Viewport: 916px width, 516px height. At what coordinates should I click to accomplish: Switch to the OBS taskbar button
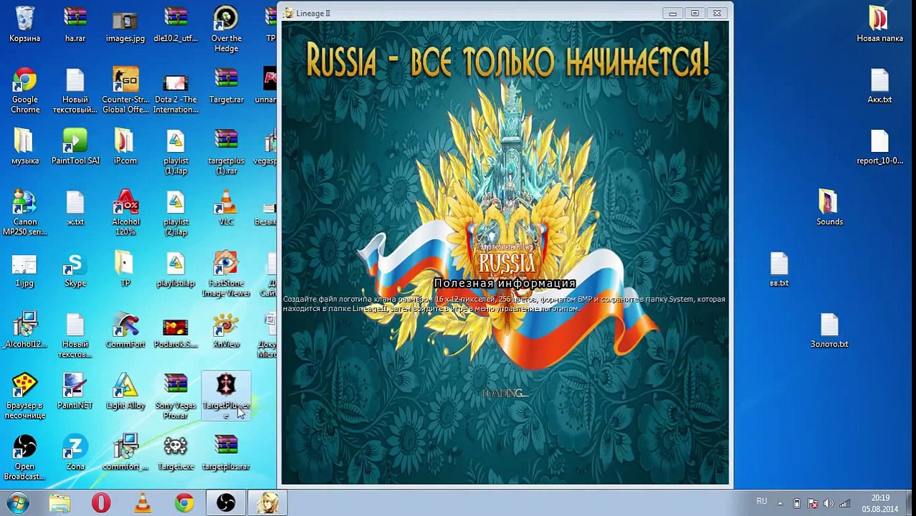[226, 503]
